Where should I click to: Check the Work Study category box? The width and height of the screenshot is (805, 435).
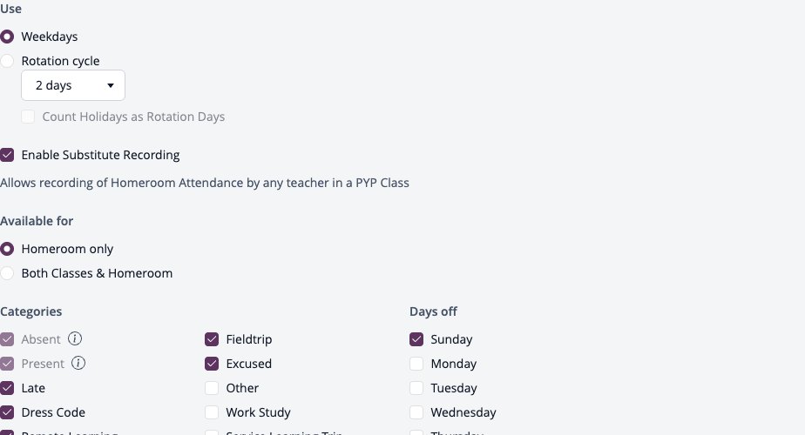click(212, 412)
